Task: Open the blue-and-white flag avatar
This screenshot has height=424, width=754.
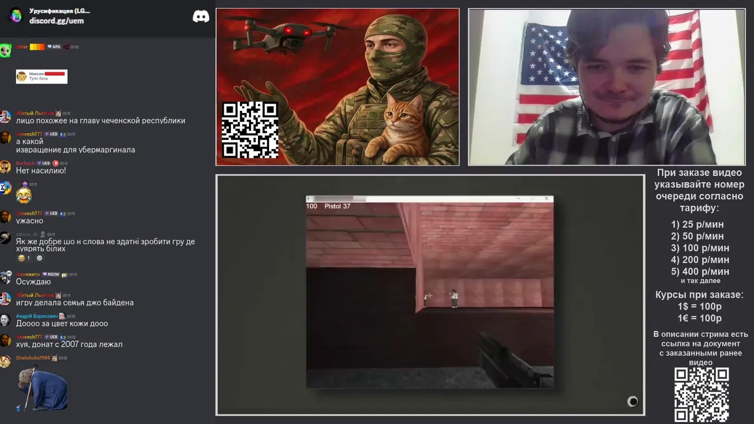Action: [5, 187]
